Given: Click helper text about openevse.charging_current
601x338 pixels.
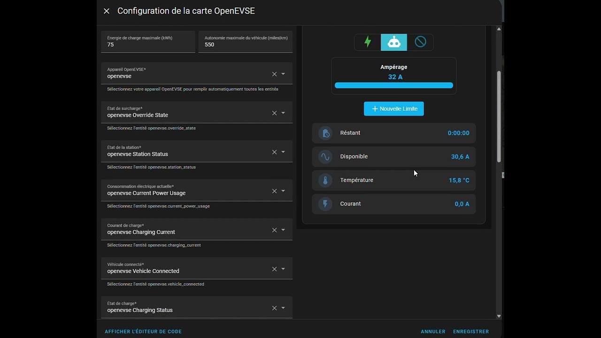Looking at the screenshot, I should pos(154,245).
